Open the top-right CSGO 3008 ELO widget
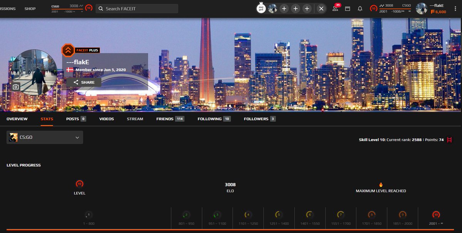Viewport: 462px width, 233px height. coord(395,8)
